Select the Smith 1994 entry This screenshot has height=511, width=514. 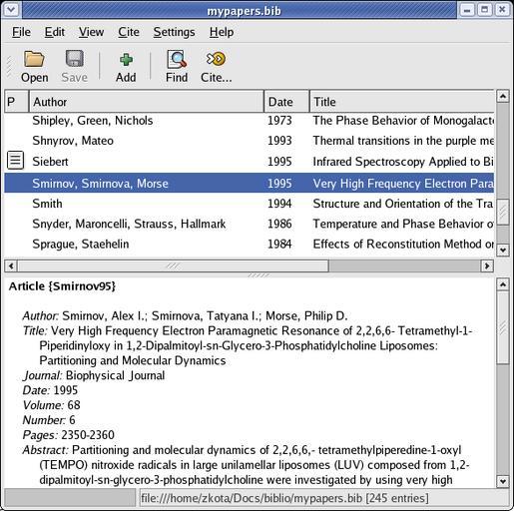250,204
